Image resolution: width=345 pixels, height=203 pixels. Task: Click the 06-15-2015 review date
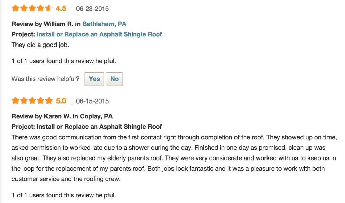pos(92,101)
